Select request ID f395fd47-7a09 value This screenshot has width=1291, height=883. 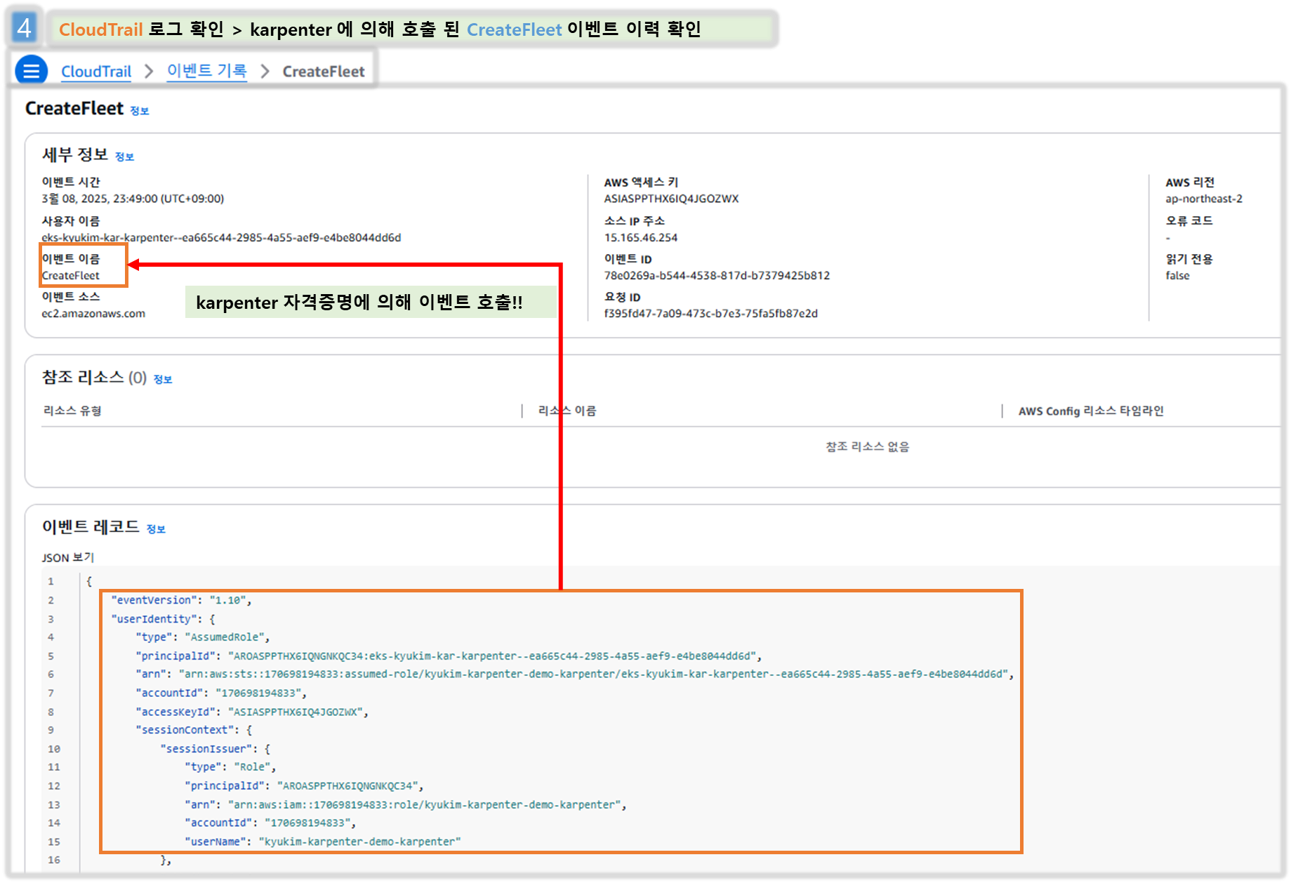click(x=710, y=314)
